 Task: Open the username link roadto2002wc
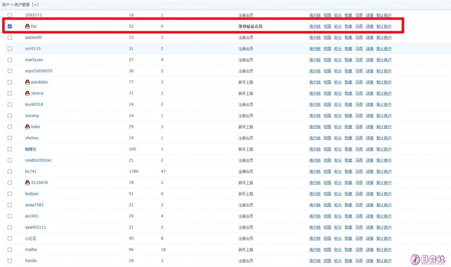(38, 160)
